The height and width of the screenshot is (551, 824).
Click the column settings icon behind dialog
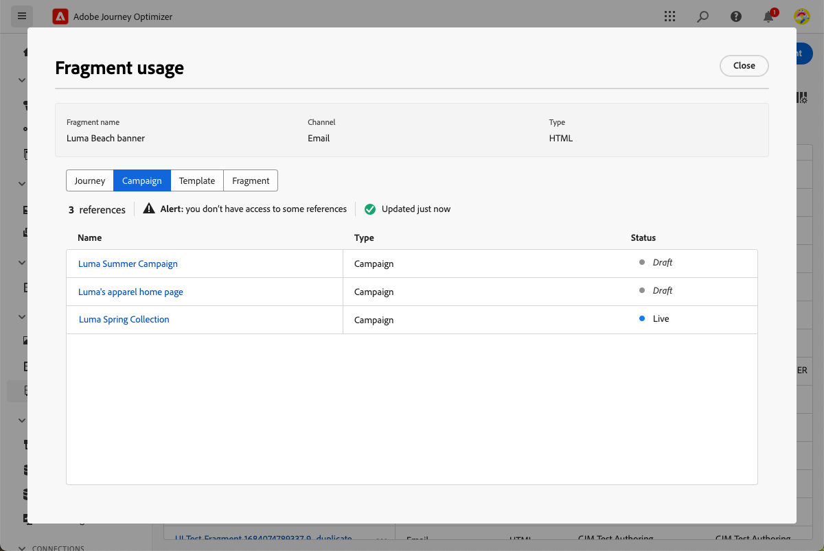tap(802, 98)
